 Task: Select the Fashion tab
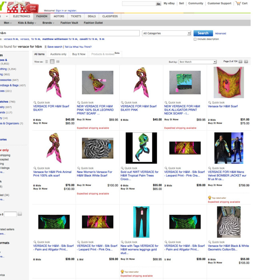[42, 16]
